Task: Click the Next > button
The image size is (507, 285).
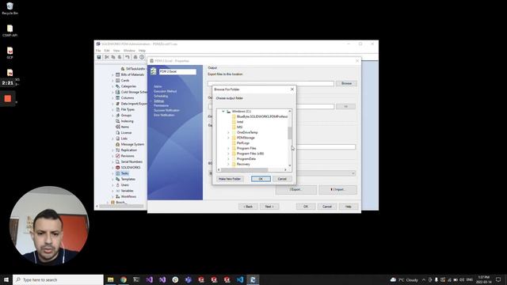Action: pos(269,207)
